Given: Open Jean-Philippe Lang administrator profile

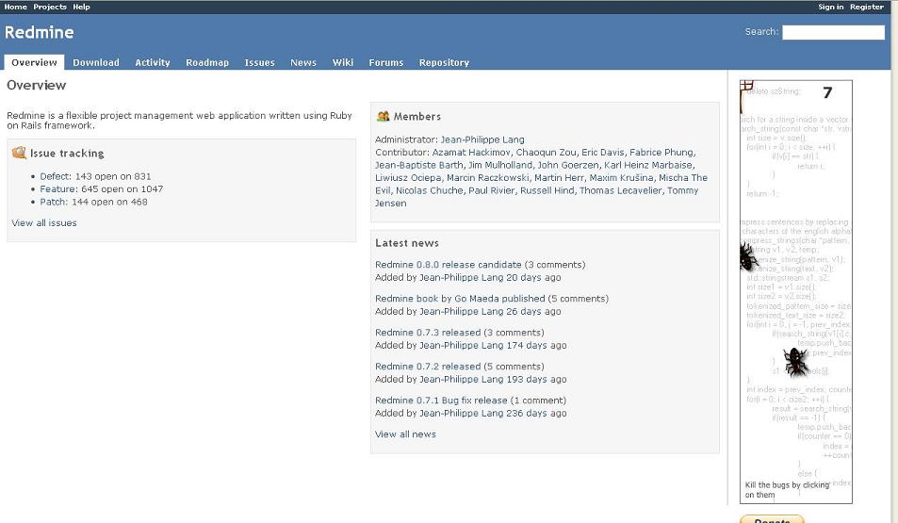Looking at the screenshot, I should [x=482, y=139].
